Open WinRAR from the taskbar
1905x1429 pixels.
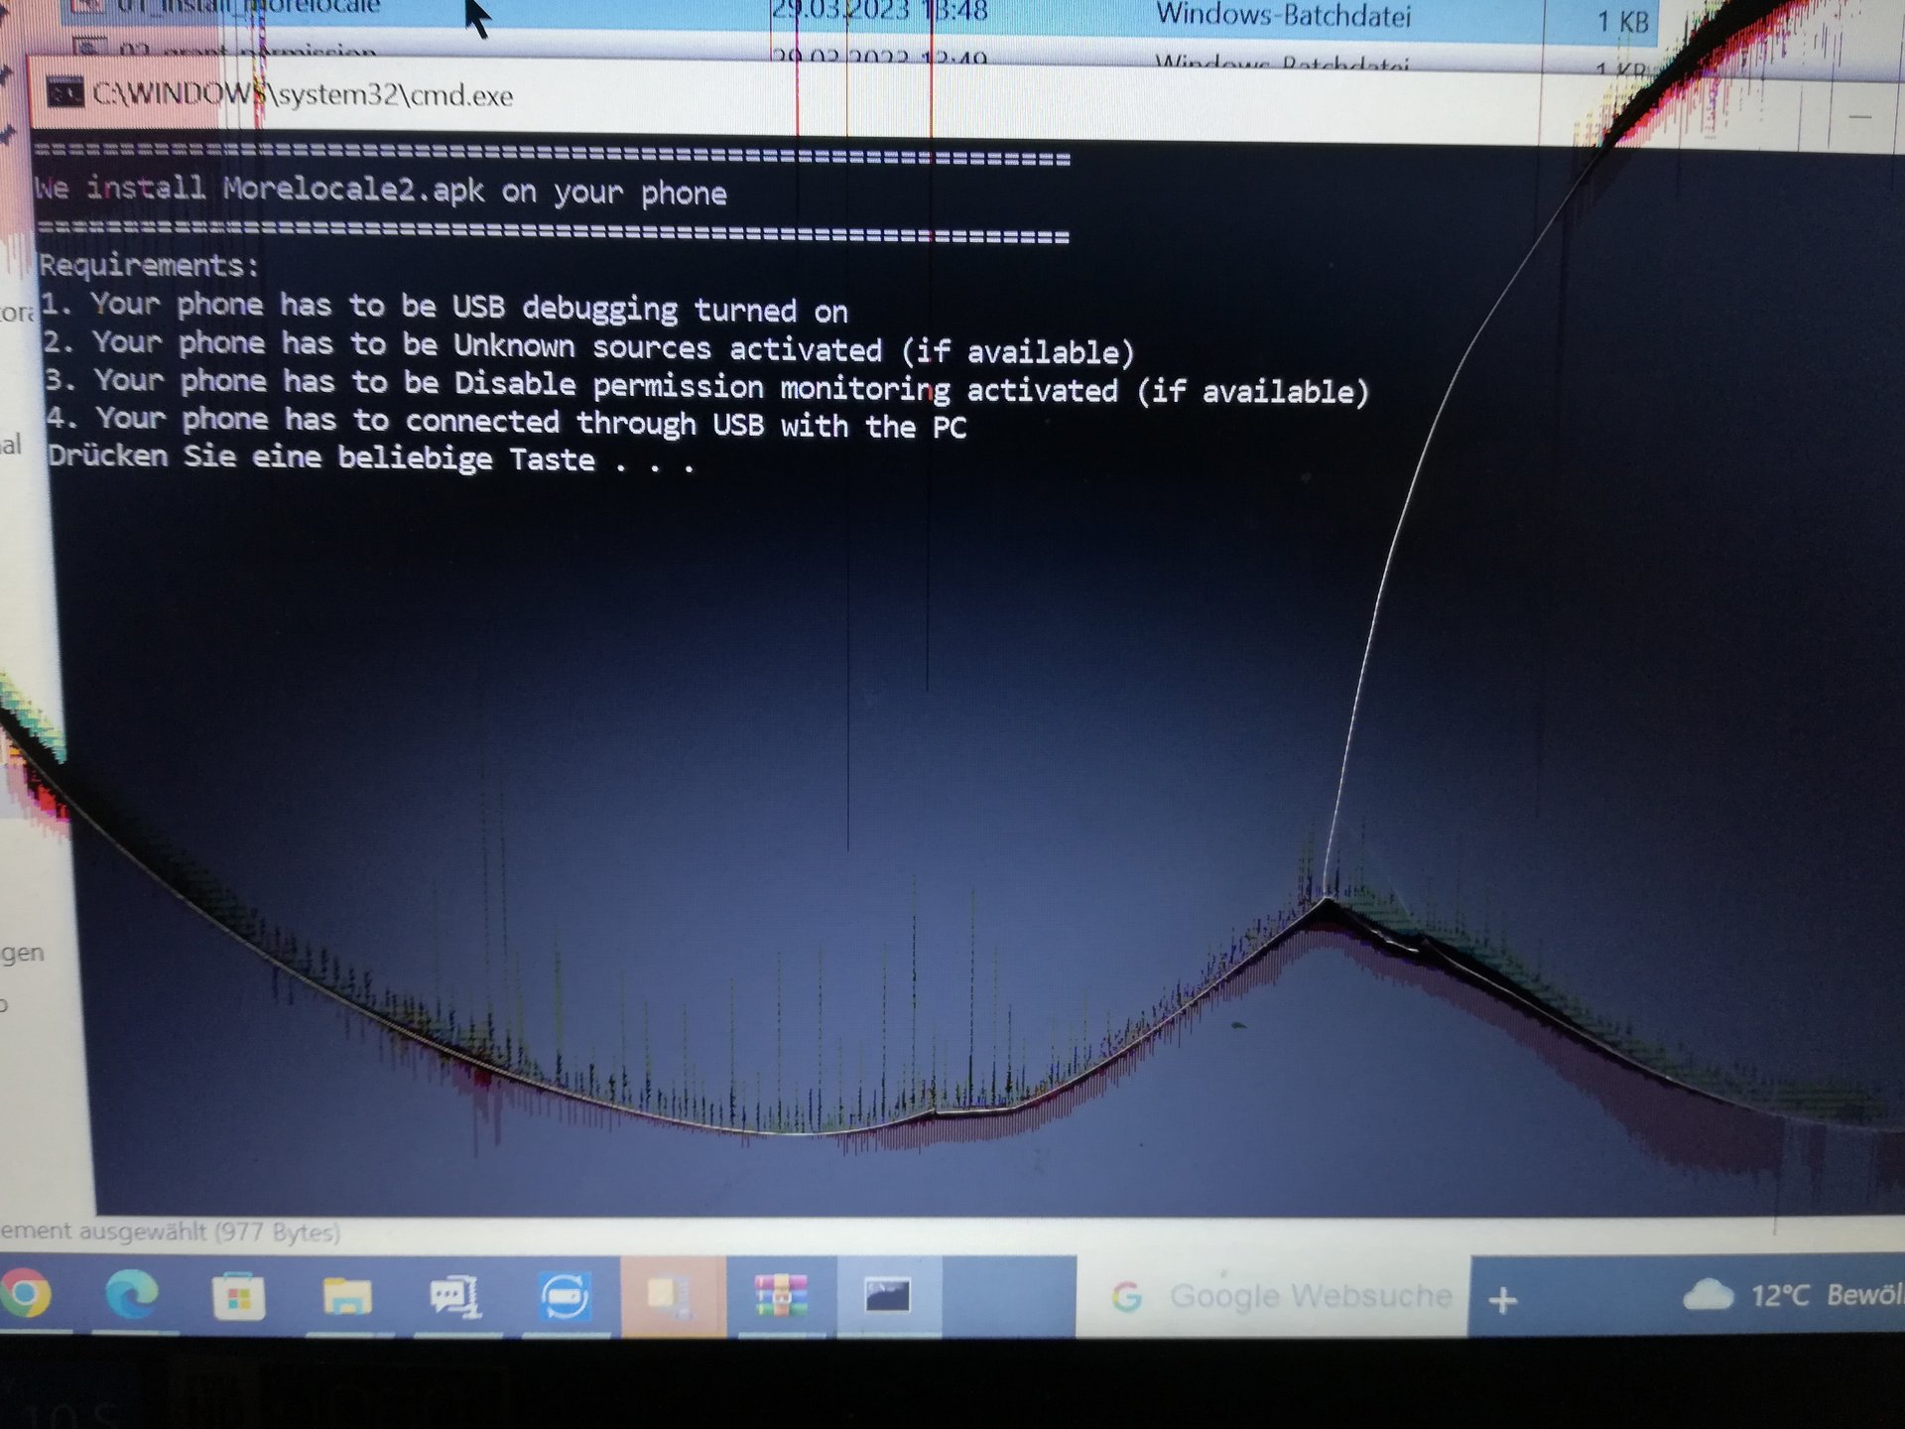point(781,1296)
